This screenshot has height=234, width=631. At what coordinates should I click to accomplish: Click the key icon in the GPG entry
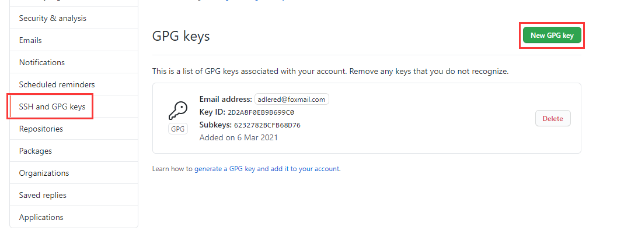(177, 111)
